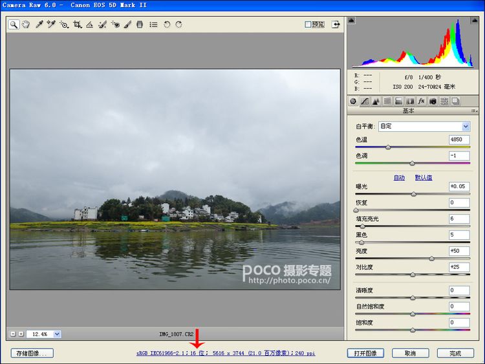Toggle full screen mode icon
This screenshot has height=364, width=485.
point(336,25)
